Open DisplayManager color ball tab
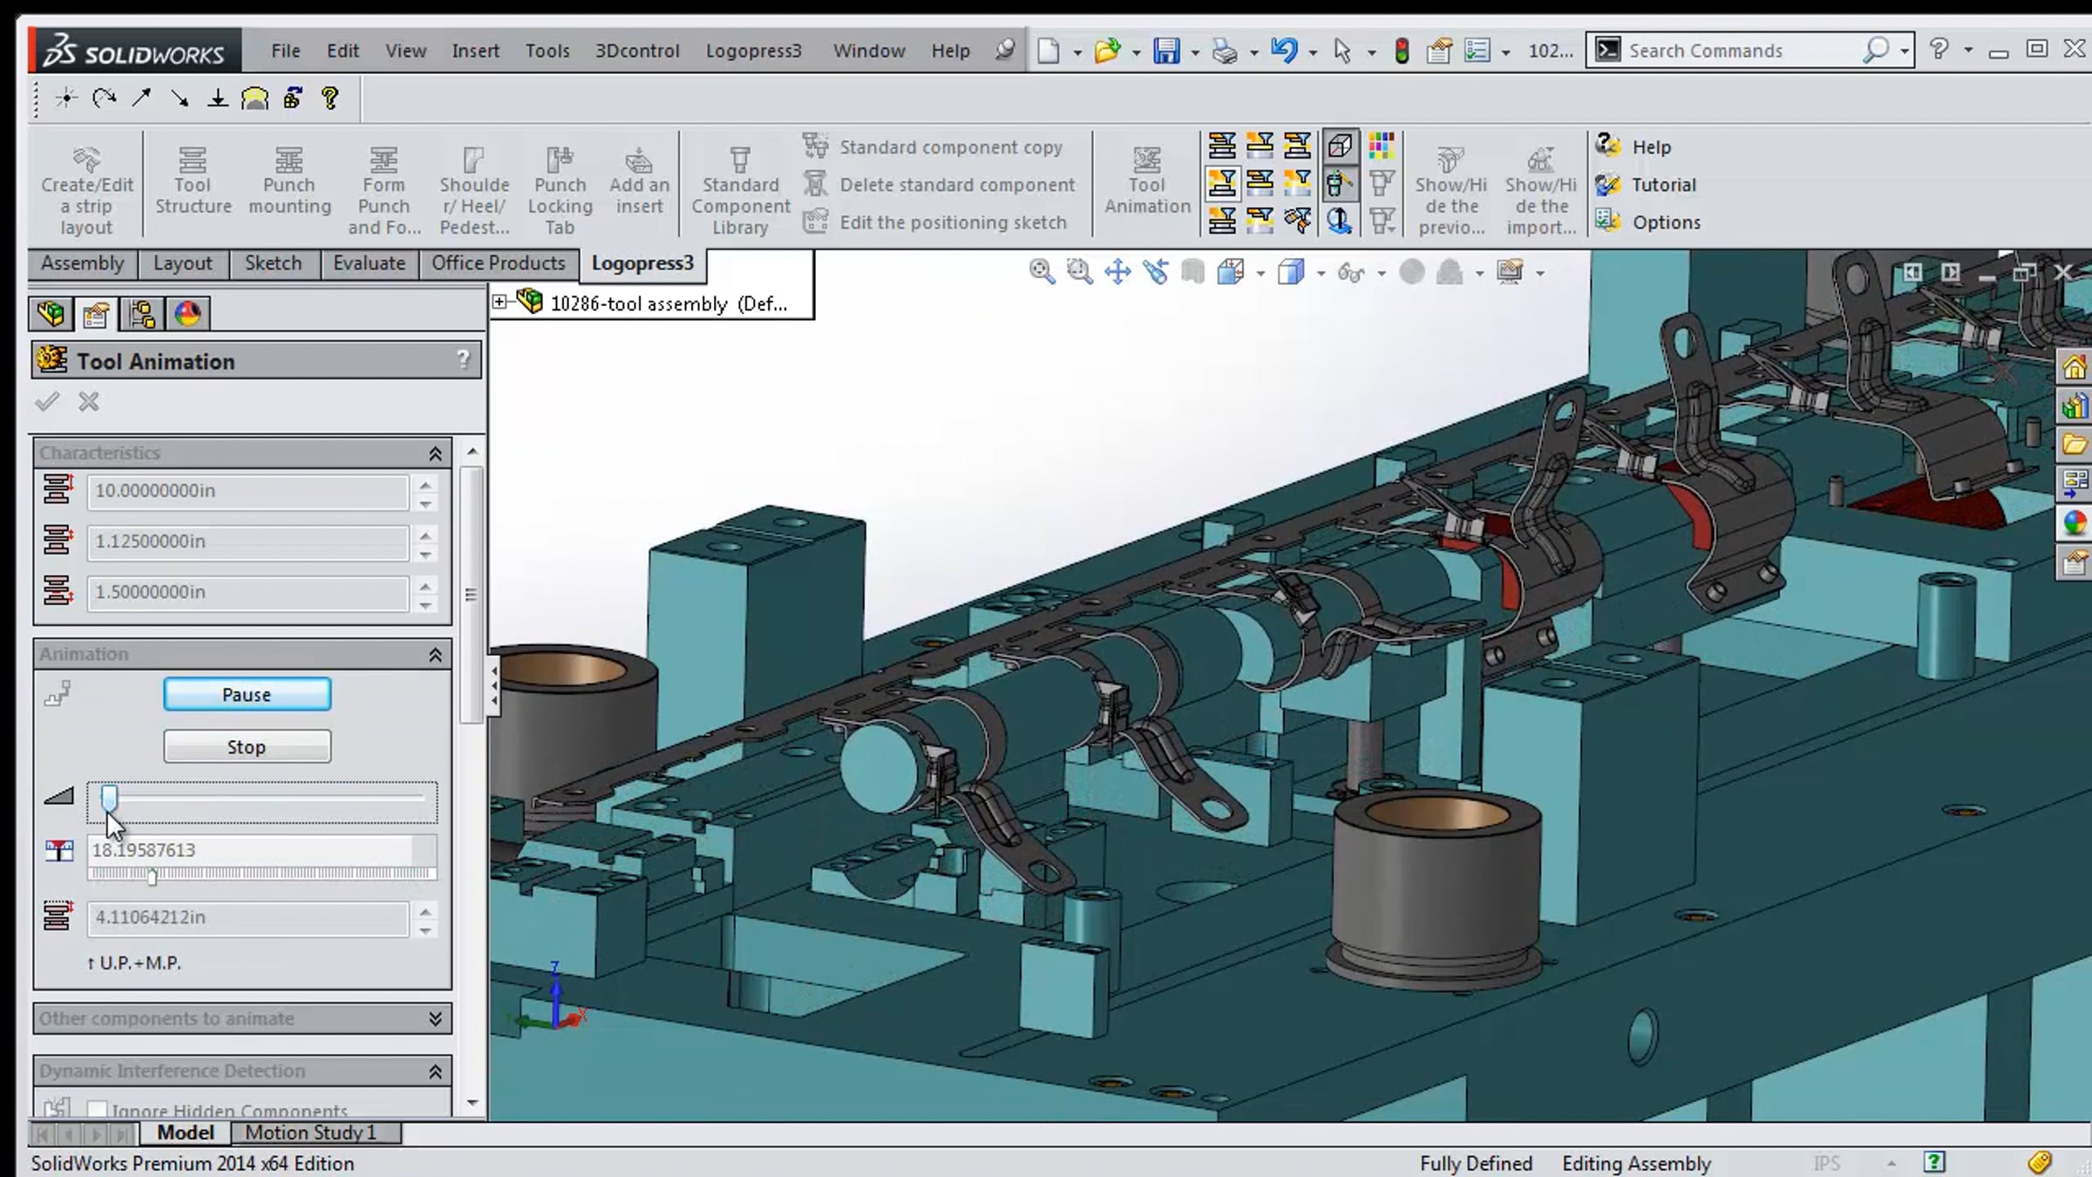The height and width of the screenshot is (1177, 2092). tap(187, 314)
